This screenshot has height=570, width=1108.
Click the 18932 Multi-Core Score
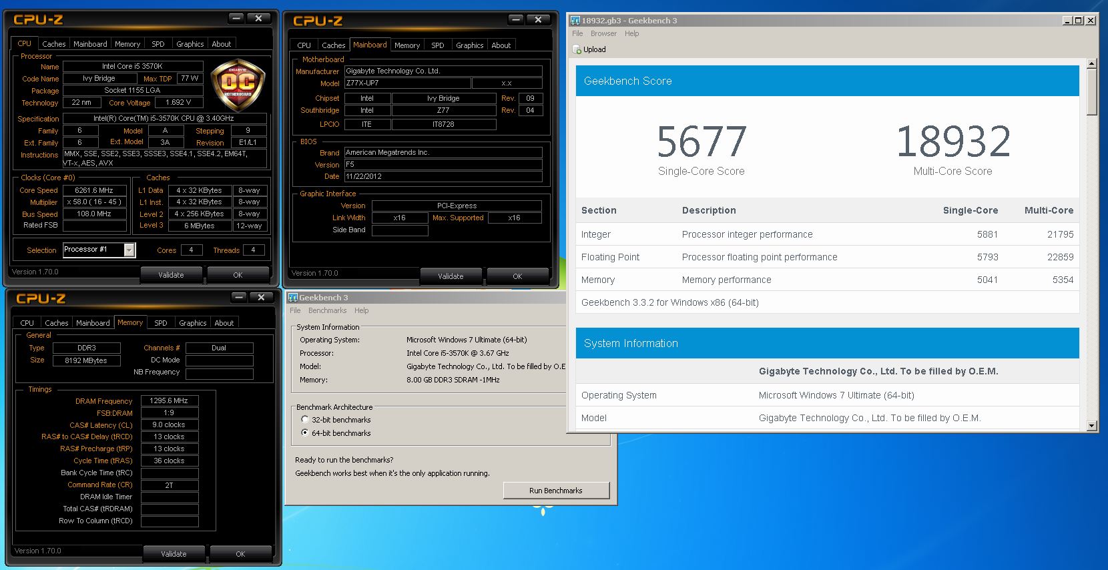(953, 141)
